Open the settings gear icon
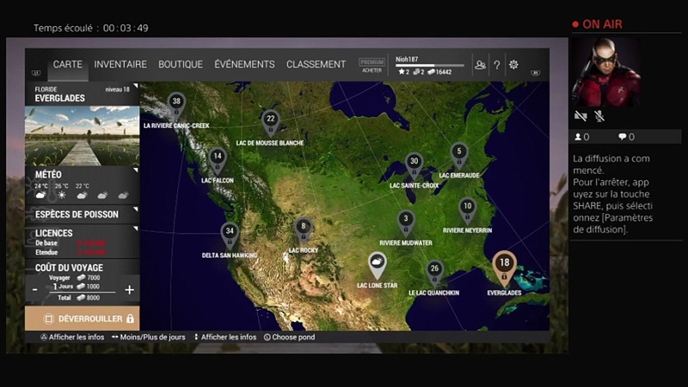Screen dimensions: 688x387 click(514, 64)
